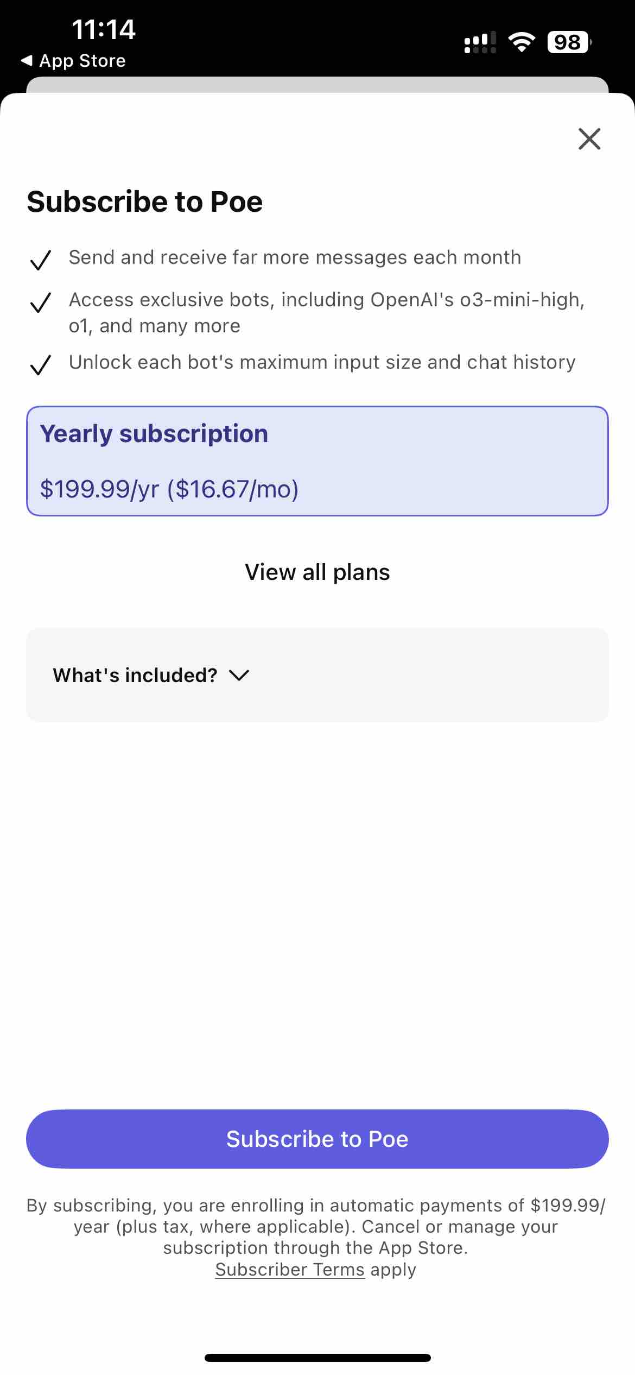Tap the checkmark beside far more messages

41,260
